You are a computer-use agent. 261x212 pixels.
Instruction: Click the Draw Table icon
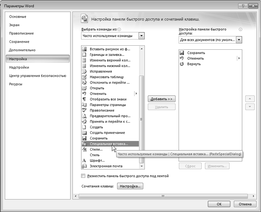tap(84, 77)
